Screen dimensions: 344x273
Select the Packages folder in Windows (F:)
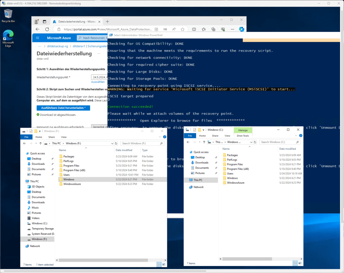coord(69,157)
